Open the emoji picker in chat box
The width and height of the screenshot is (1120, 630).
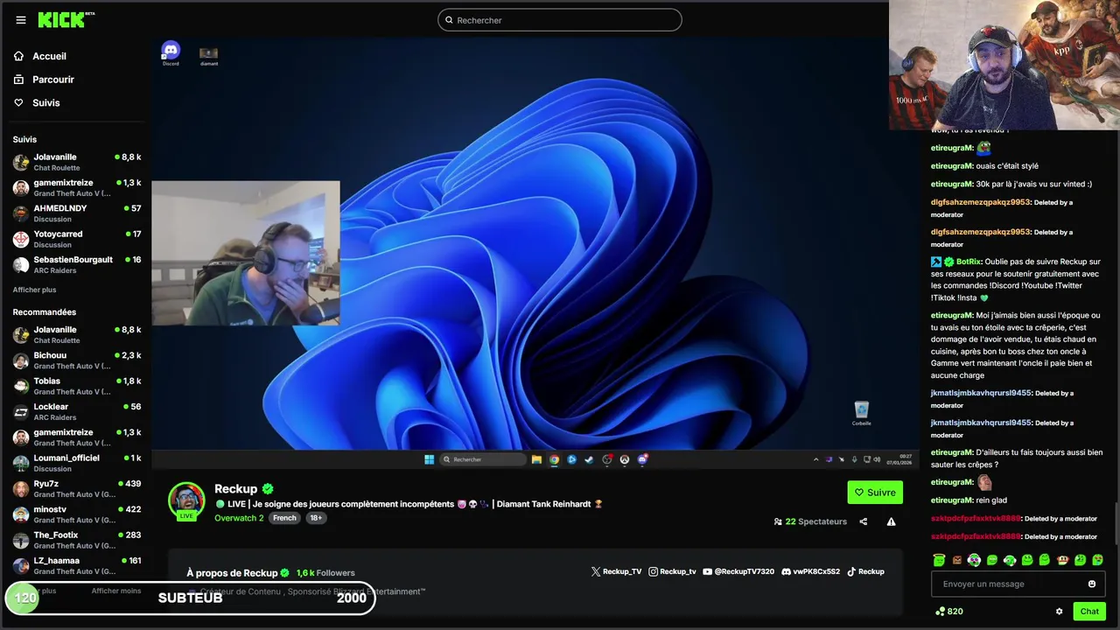coord(1092,584)
